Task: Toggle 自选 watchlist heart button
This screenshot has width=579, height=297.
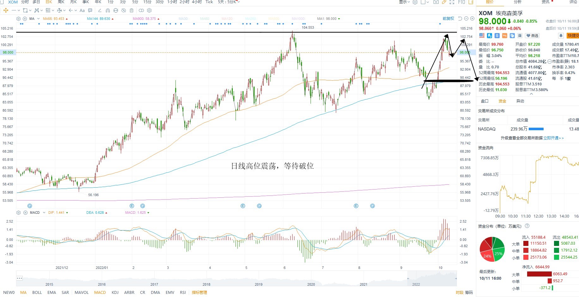Action: [x=532, y=36]
